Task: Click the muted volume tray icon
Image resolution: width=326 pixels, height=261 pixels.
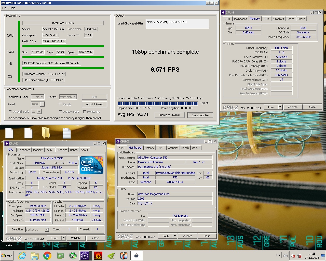Action: tap(293, 256)
